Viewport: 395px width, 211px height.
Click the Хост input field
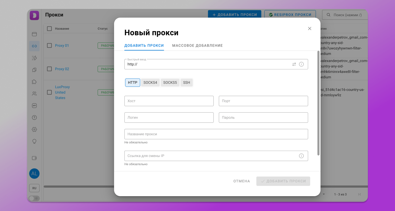point(169,101)
